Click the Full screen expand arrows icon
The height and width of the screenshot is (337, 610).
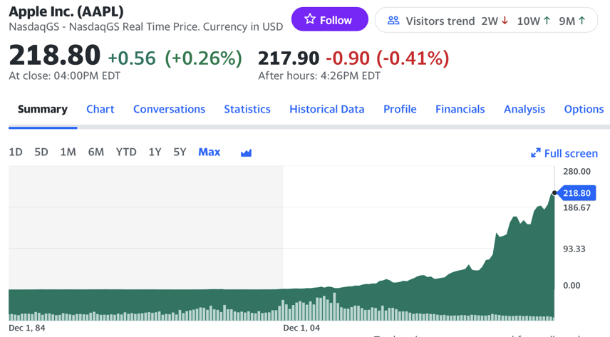click(x=535, y=153)
